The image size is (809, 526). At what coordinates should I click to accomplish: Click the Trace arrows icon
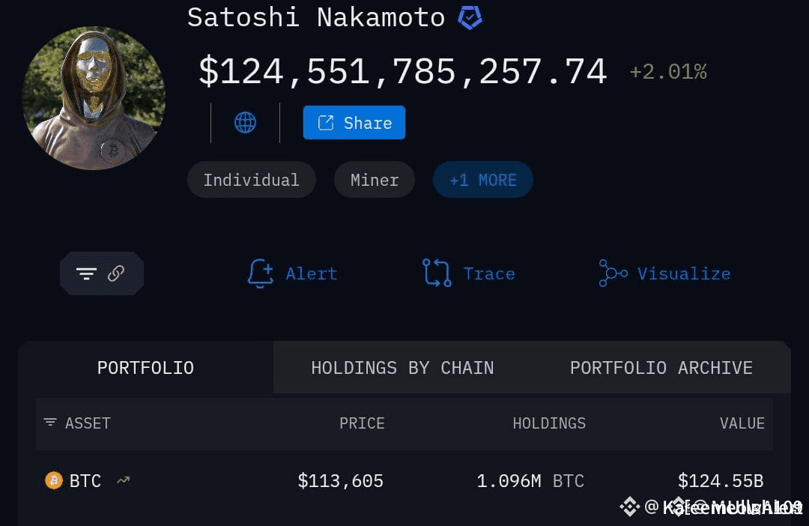point(437,273)
